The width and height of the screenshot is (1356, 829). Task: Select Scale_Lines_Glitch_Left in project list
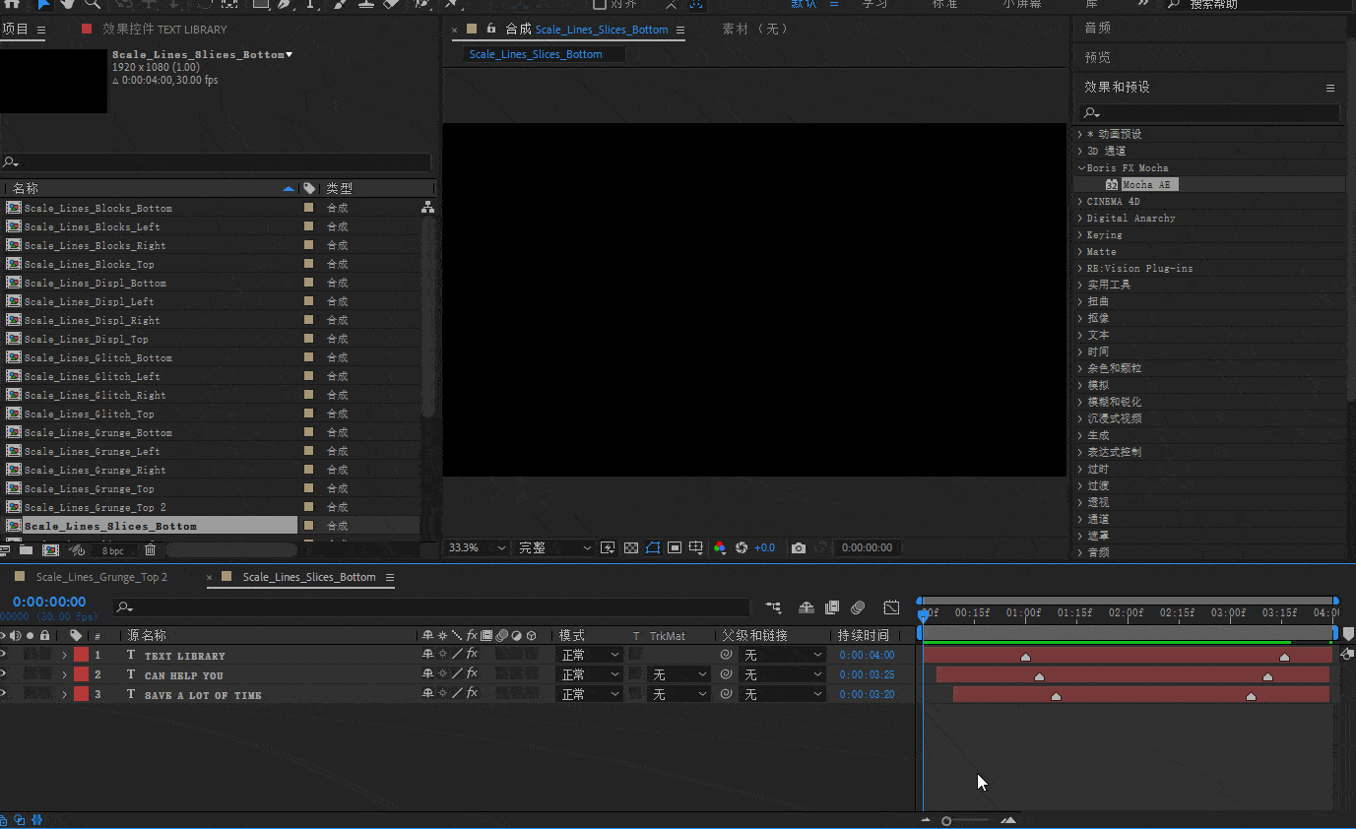coord(92,377)
